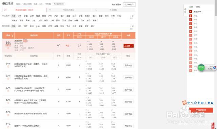Filter by province 海南
The height and width of the screenshot is (129, 217).
coord(68,16)
